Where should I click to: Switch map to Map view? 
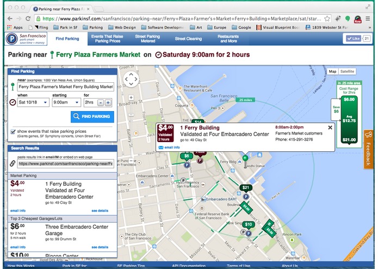tap(332, 71)
